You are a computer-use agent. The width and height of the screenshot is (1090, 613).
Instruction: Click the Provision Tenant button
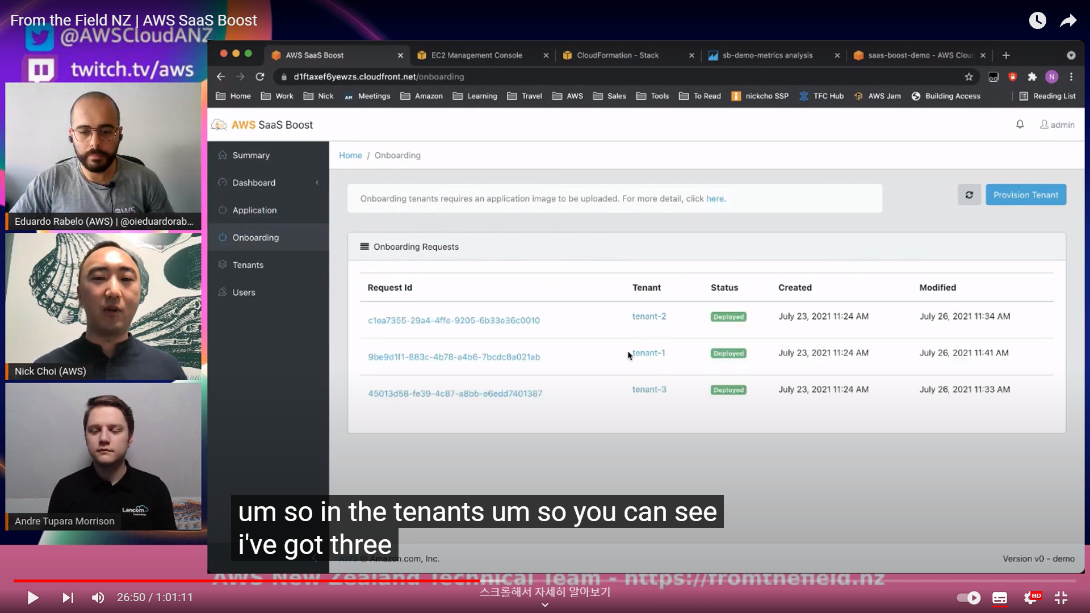pos(1025,195)
